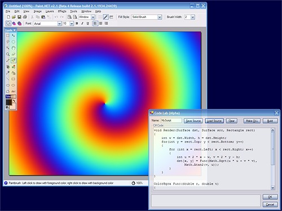Select the Eraser tool
The width and height of the screenshot is (282, 211).
pyautogui.click(x=14, y=54)
